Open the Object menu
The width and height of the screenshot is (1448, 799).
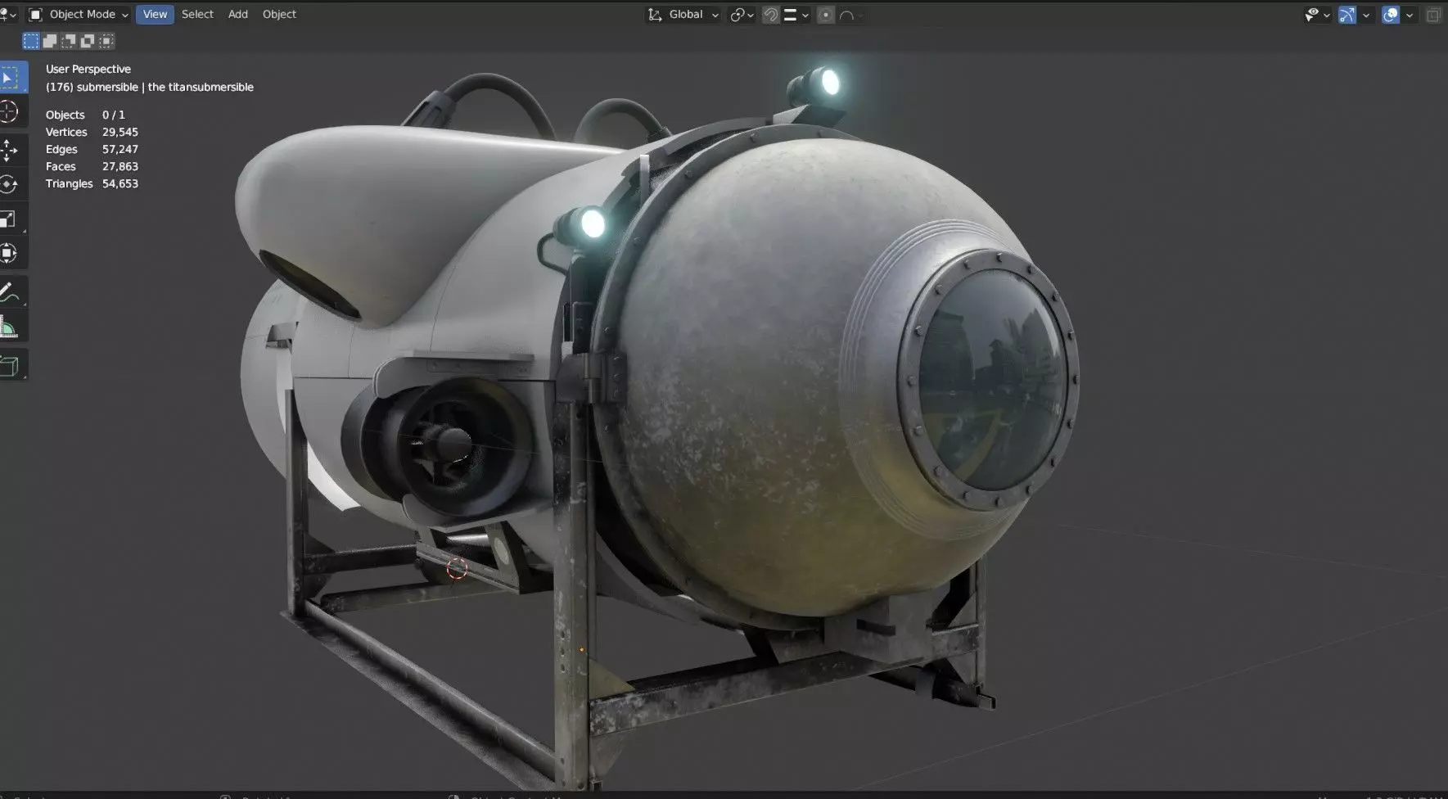[279, 15]
